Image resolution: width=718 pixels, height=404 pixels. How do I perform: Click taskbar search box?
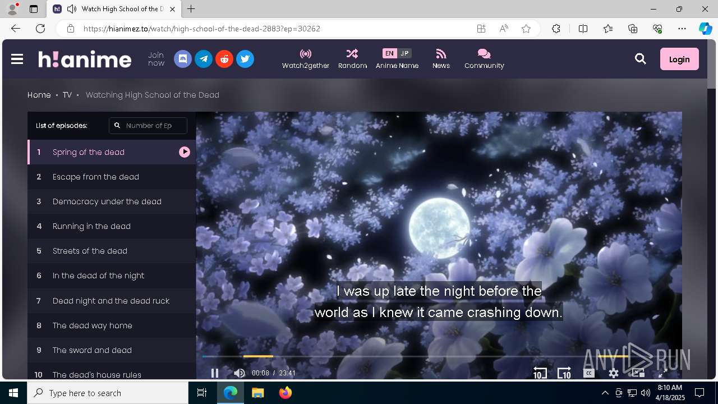pyautogui.click(x=108, y=393)
